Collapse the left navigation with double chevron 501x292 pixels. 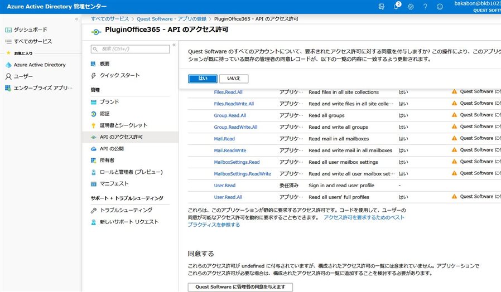(x=76, y=19)
